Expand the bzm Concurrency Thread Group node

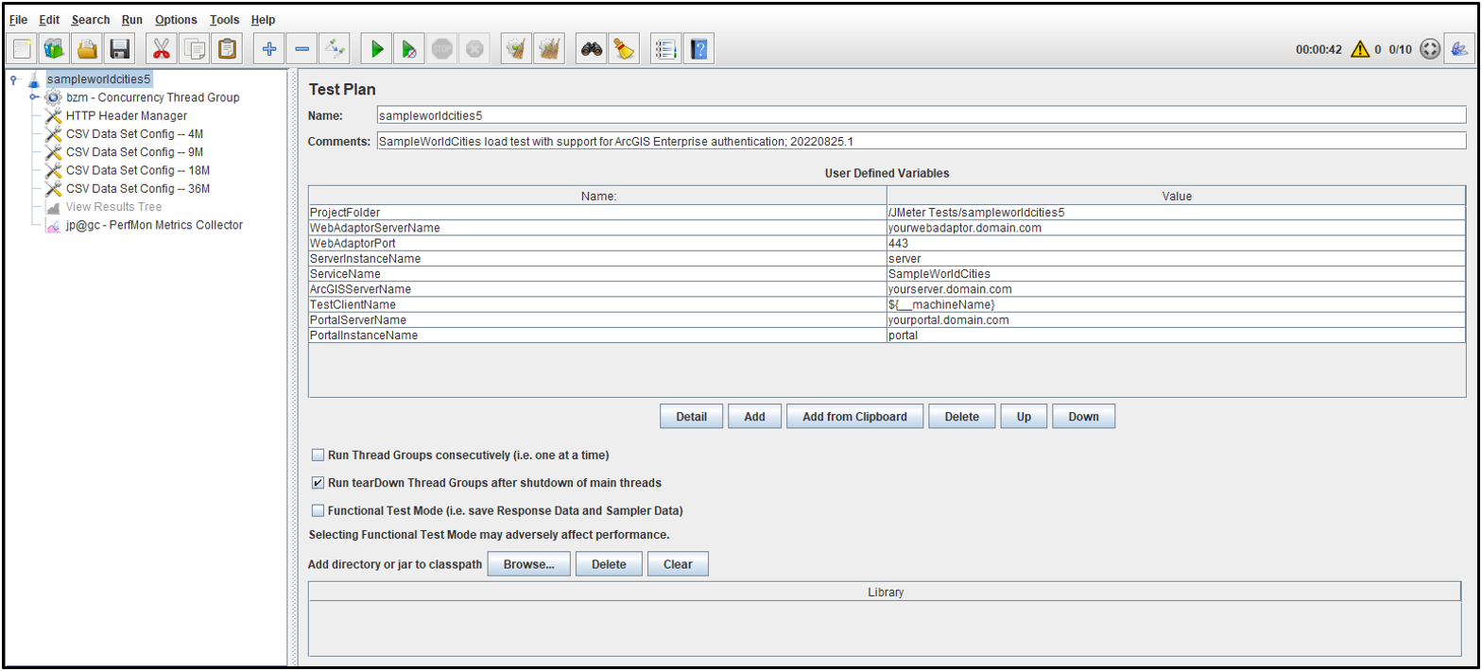pyautogui.click(x=34, y=97)
